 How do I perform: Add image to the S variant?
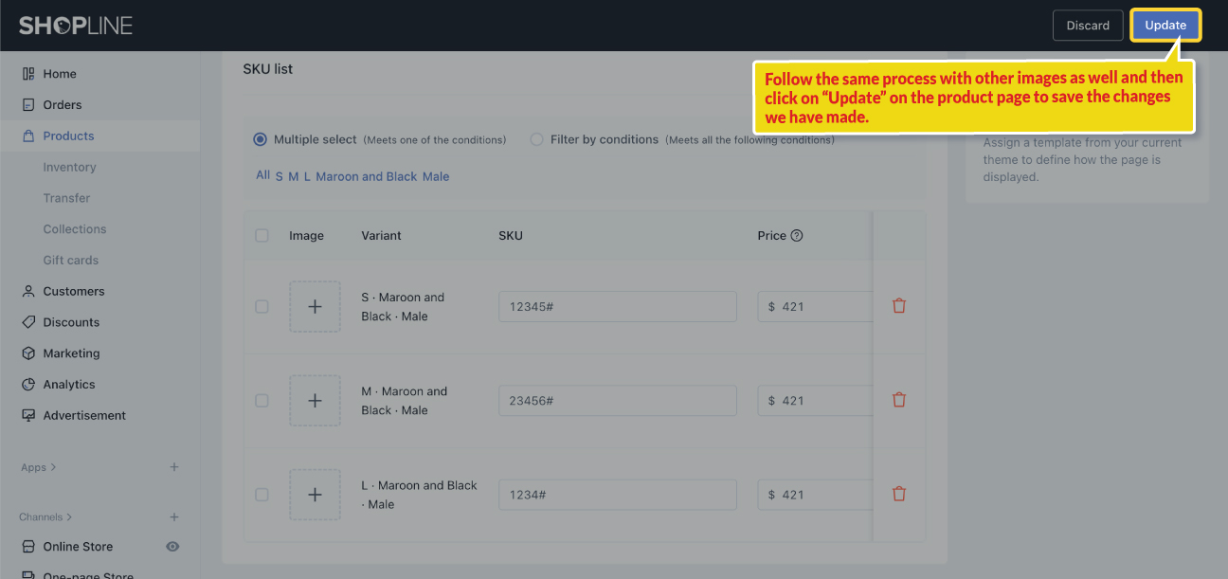(315, 306)
